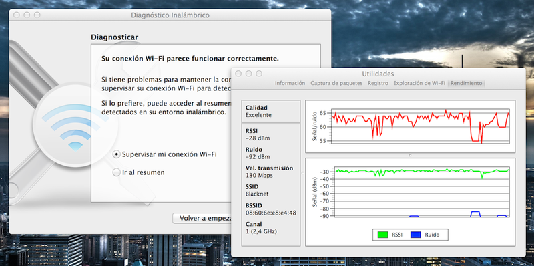Click the Volver a empezar button
534x266 pixels.
click(202, 219)
